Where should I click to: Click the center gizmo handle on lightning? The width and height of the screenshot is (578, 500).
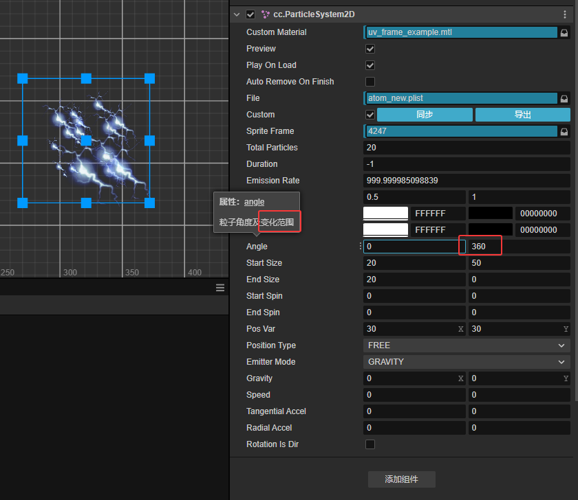click(86, 141)
